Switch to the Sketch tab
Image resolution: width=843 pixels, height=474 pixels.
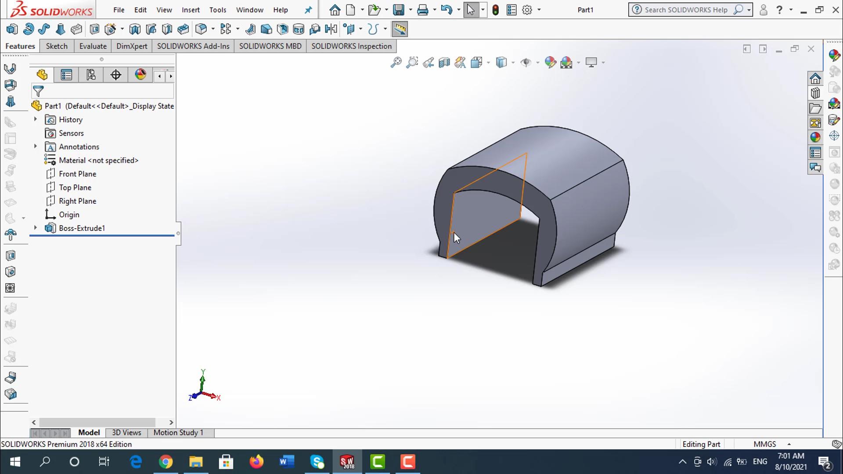[57, 46]
